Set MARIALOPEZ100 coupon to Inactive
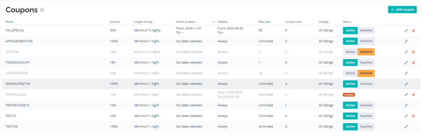 point(366,84)
